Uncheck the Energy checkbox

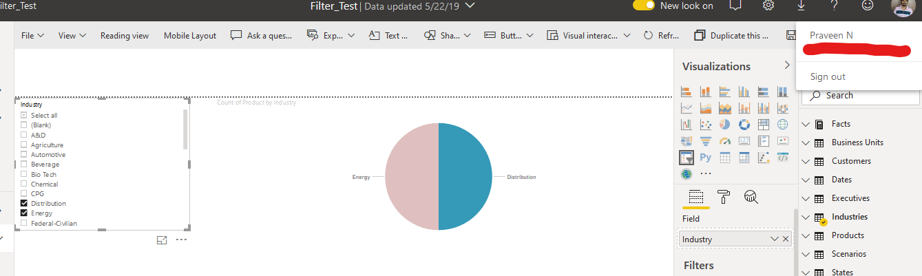(x=24, y=213)
